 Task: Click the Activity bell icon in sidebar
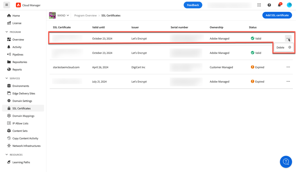click(9, 47)
